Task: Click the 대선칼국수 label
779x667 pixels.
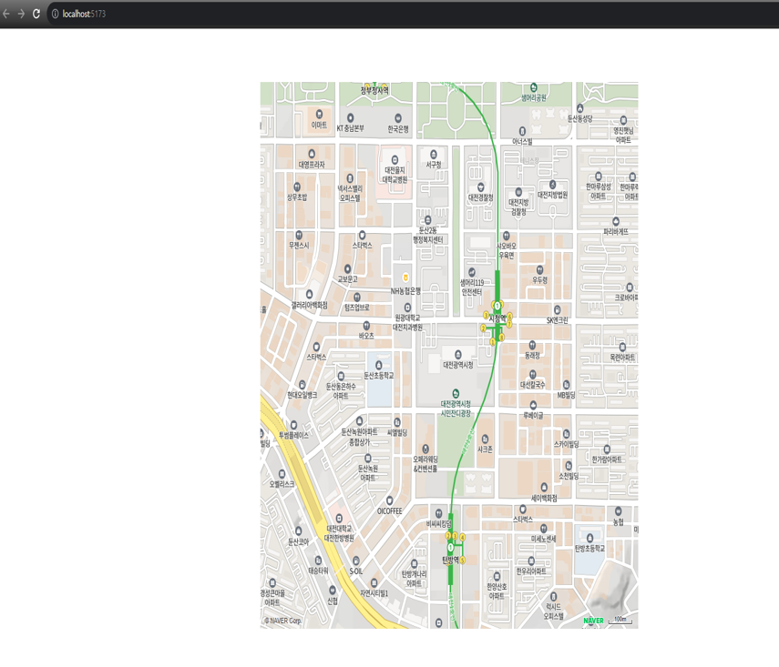Action: coord(533,385)
